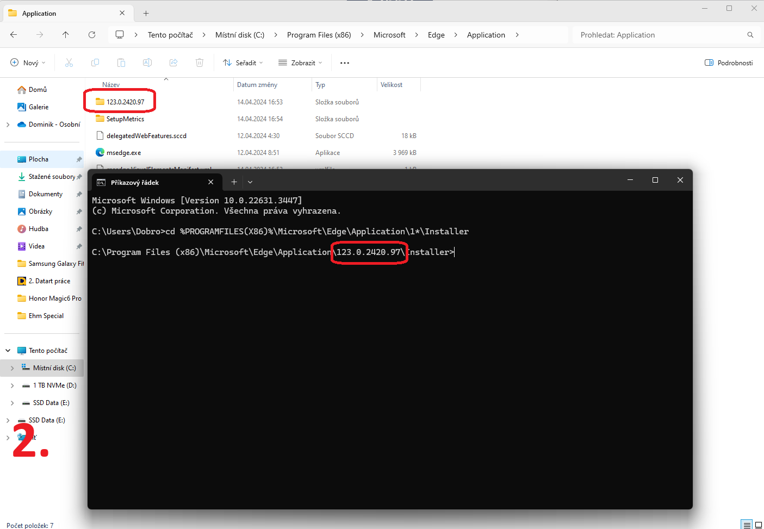Click the Rename icon

(x=147, y=63)
